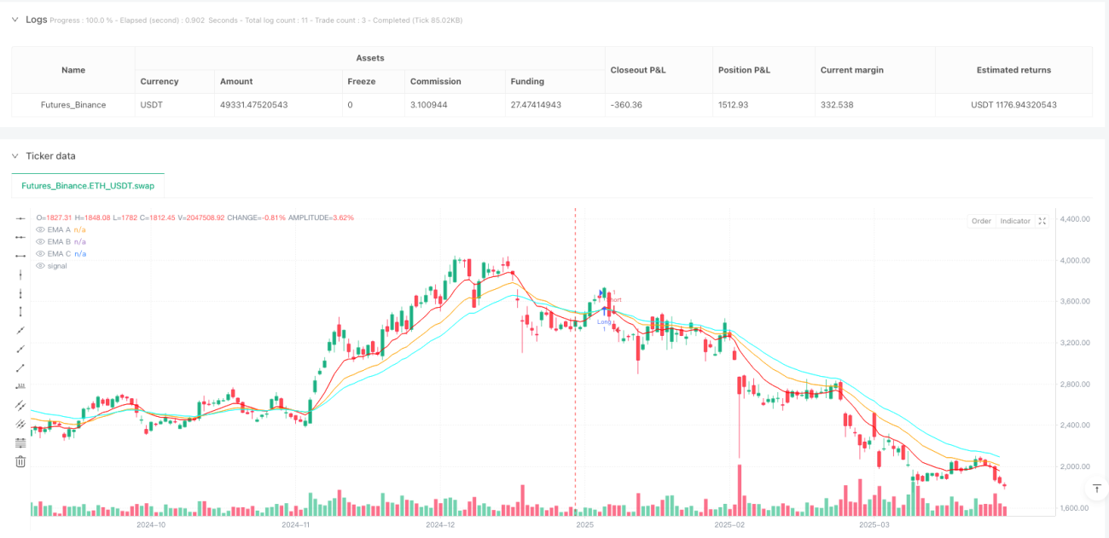Collapse the Logs section chevron

point(15,19)
